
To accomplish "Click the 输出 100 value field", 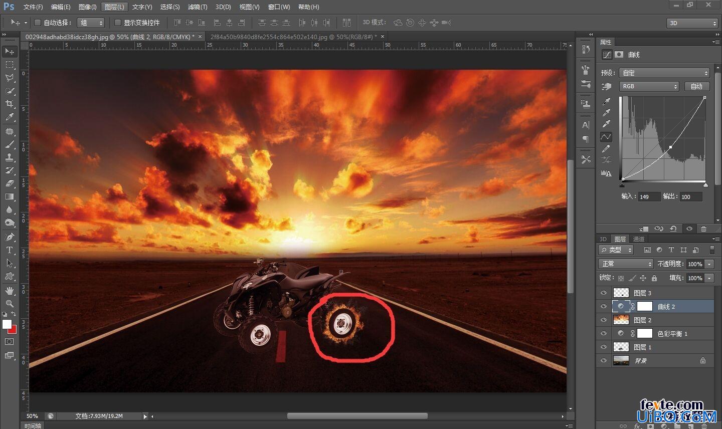I will tap(691, 197).
